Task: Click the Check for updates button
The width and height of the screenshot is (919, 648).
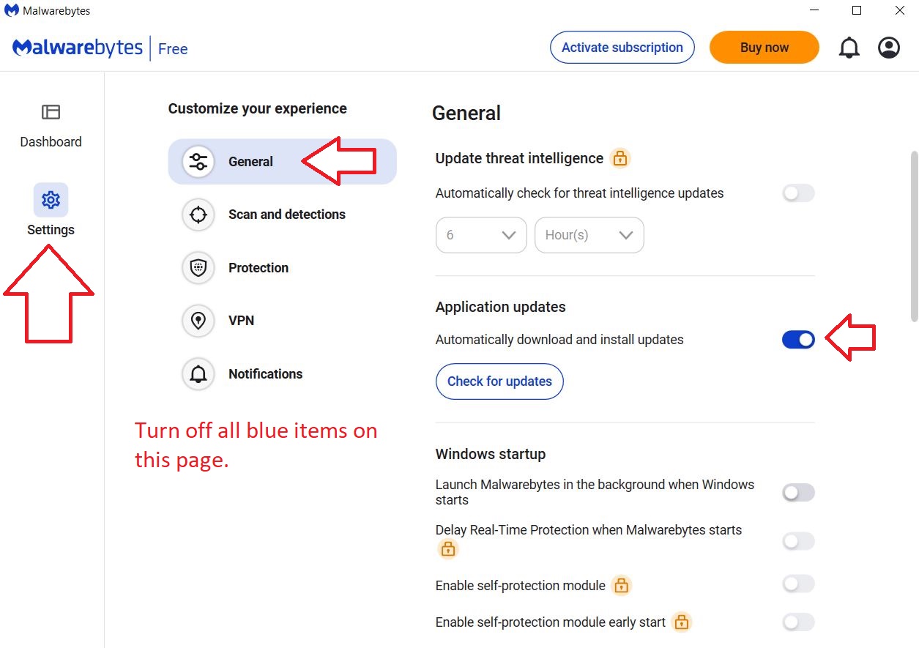Action: (x=499, y=381)
